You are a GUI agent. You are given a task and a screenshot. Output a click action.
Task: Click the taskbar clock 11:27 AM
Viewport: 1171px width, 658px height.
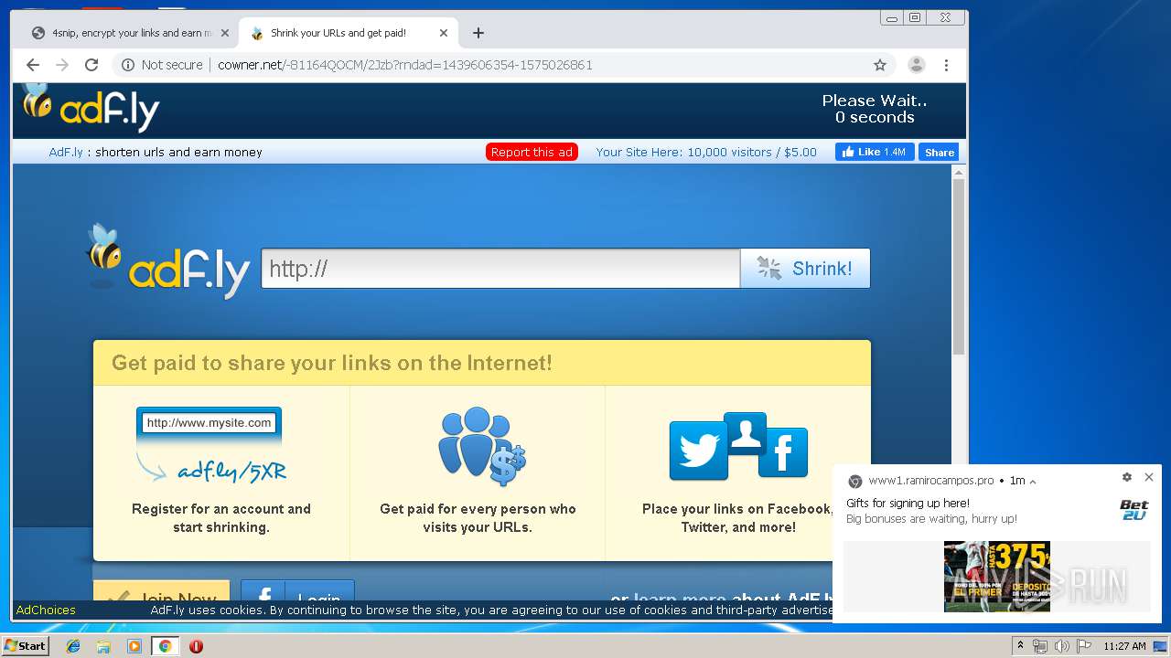1124,646
